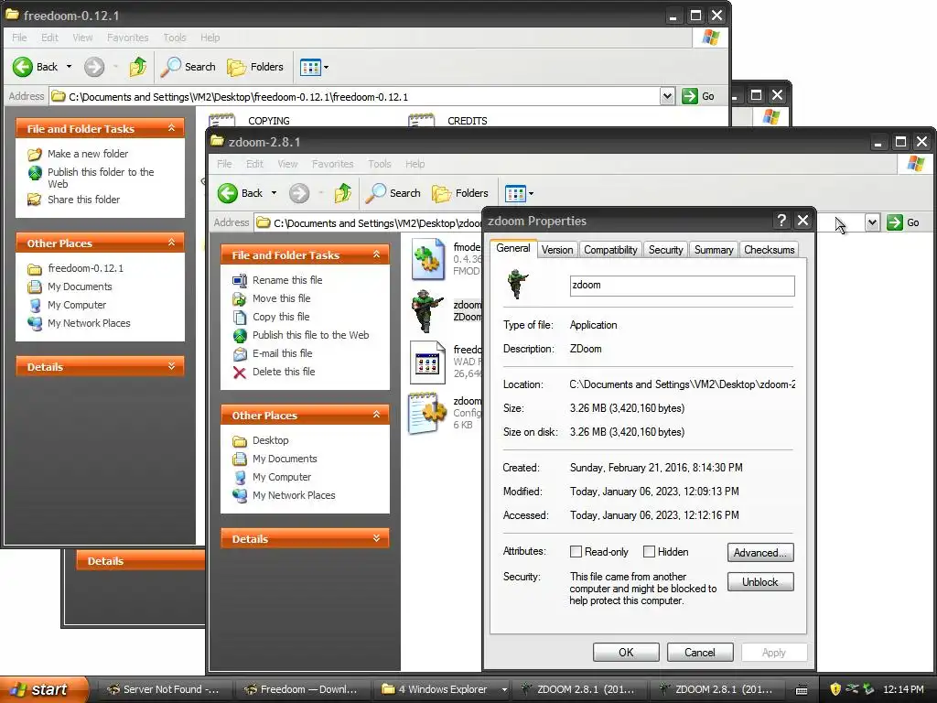Select the zdoom configuration file icon
The image size is (937, 703).
point(428,413)
